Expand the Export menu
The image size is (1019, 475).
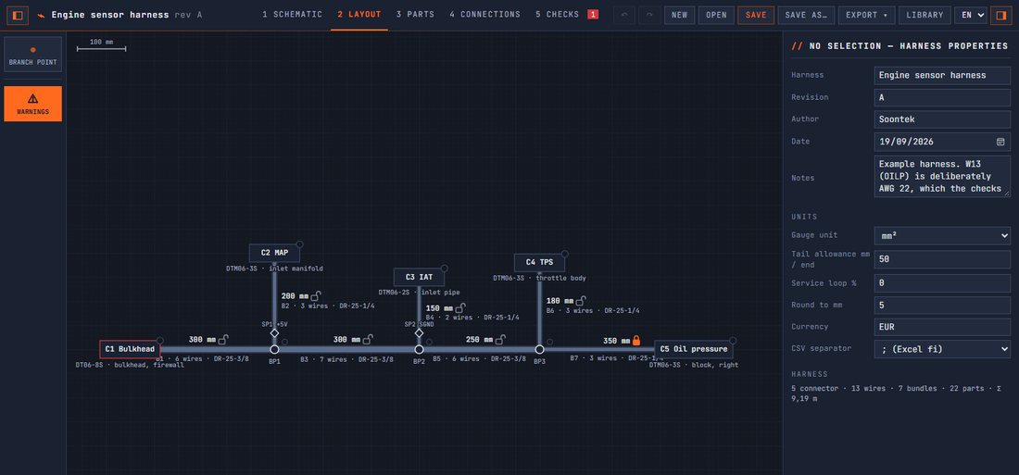[x=866, y=15]
